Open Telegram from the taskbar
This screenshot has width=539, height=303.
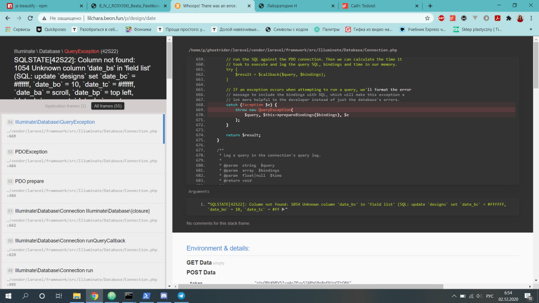tap(181, 296)
